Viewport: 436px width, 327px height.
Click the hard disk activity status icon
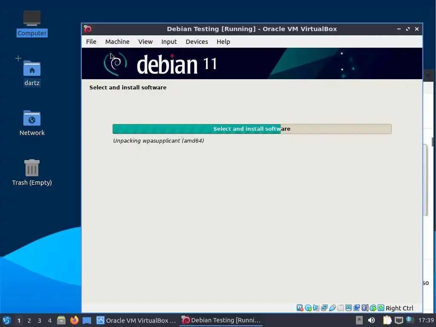pyautogui.click(x=300, y=308)
